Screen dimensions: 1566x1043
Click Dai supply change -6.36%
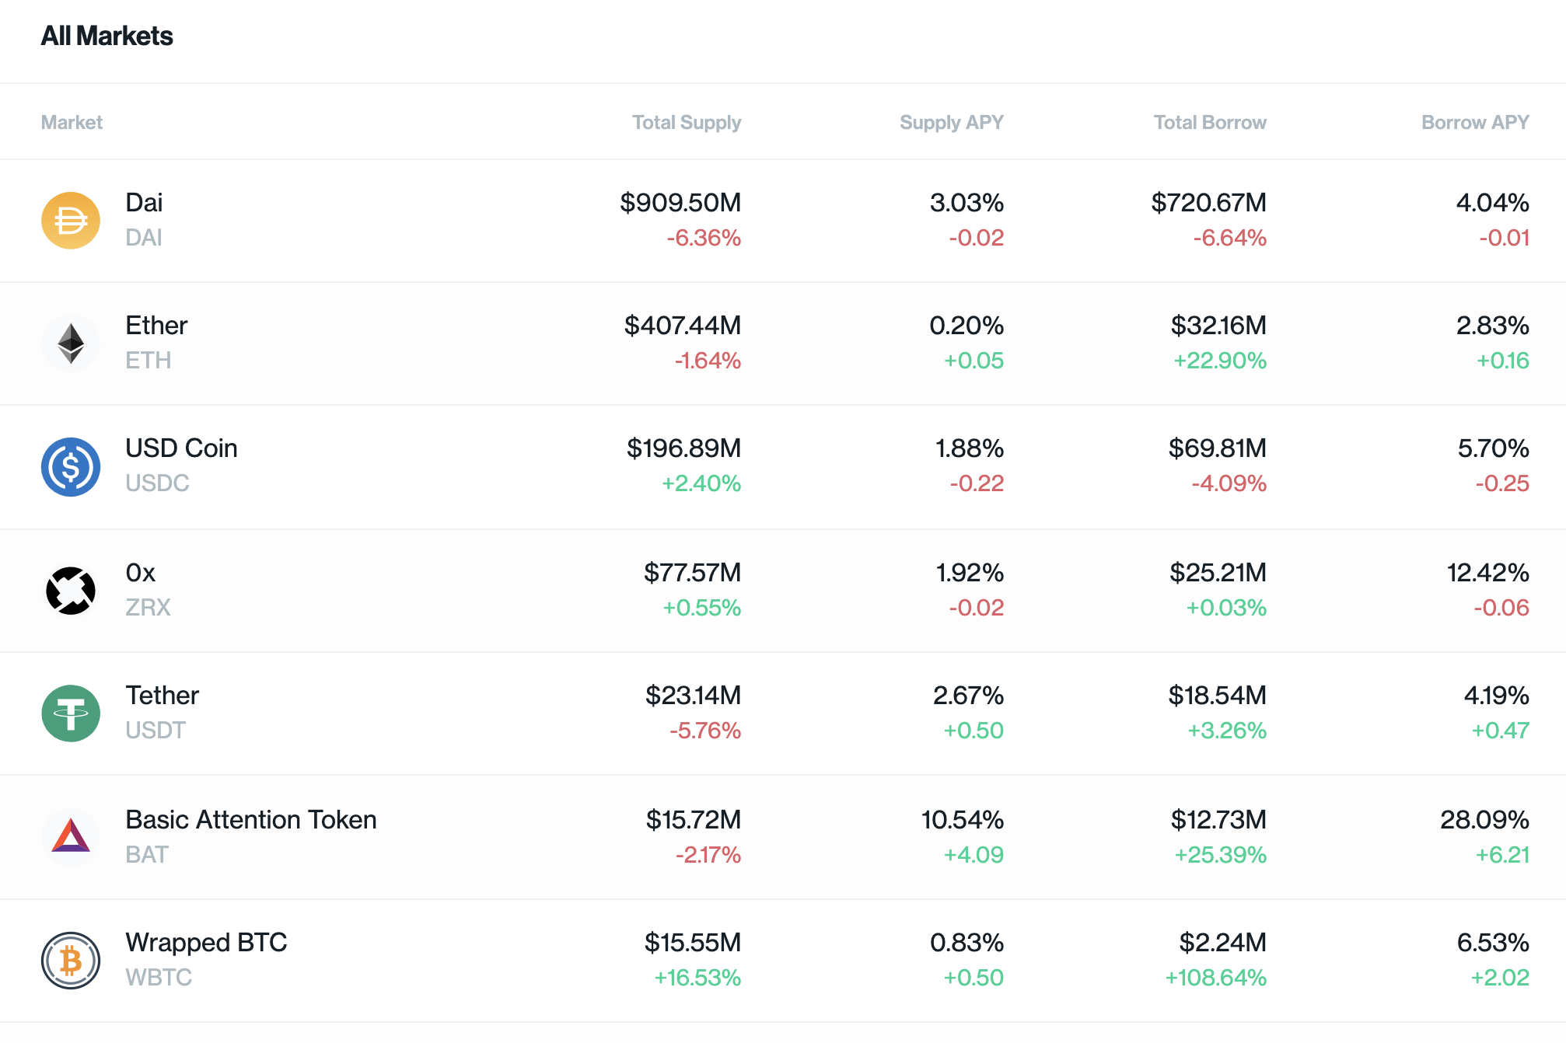(x=704, y=238)
